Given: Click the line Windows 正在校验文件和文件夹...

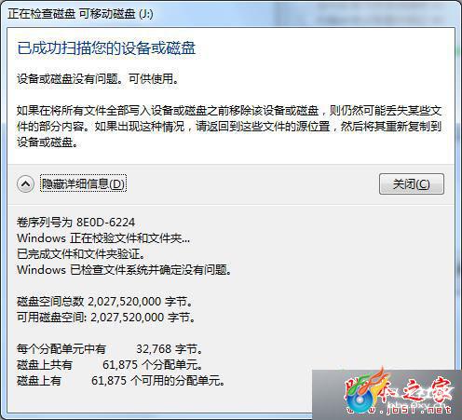Looking at the screenshot, I should (x=103, y=238).
